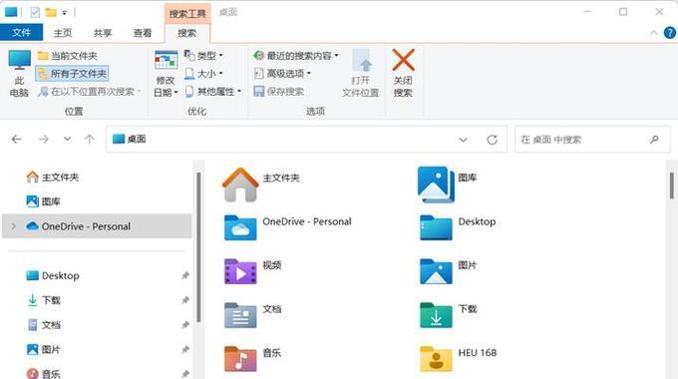Unpin Desktop using its pin icon
Viewport: 678px width, 379px height.
coord(185,275)
